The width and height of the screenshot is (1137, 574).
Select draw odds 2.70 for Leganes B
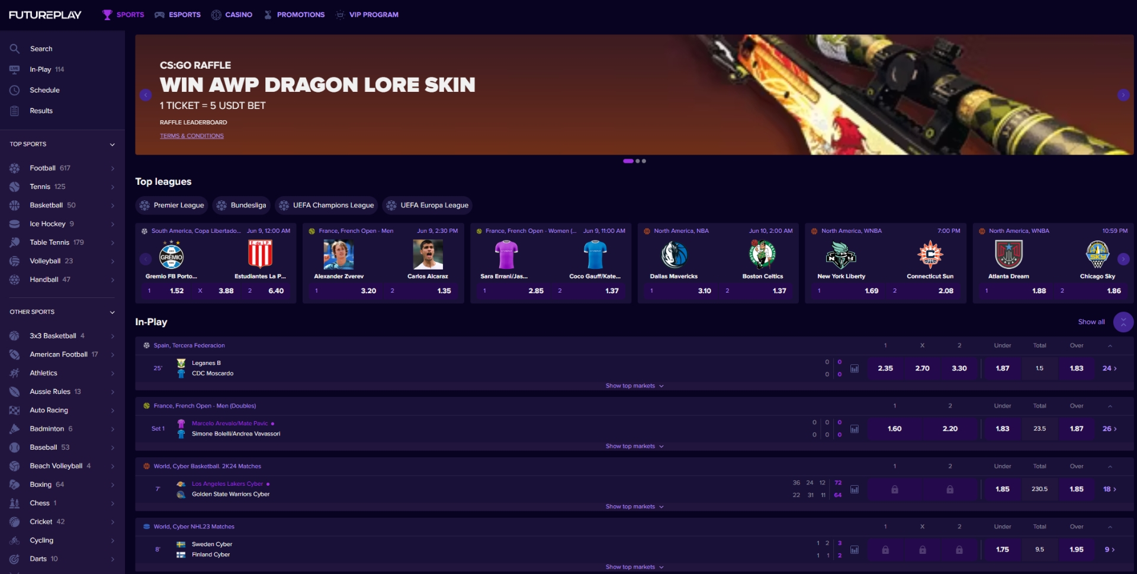tap(922, 368)
